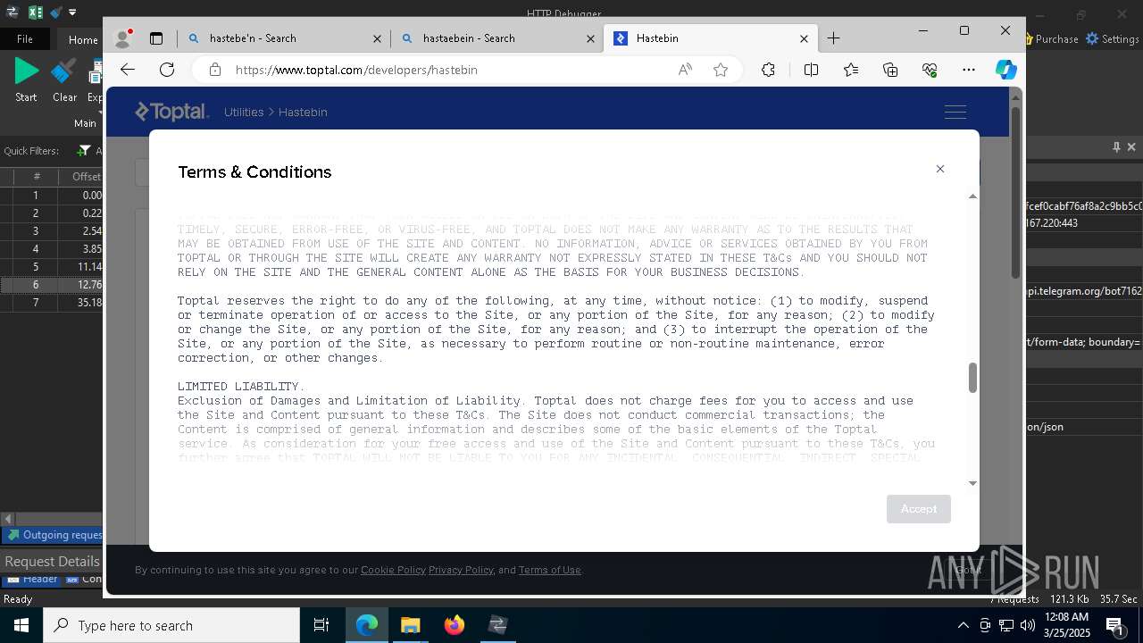
Task: Open Browser essentials heart icon
Action: (930, 70)
